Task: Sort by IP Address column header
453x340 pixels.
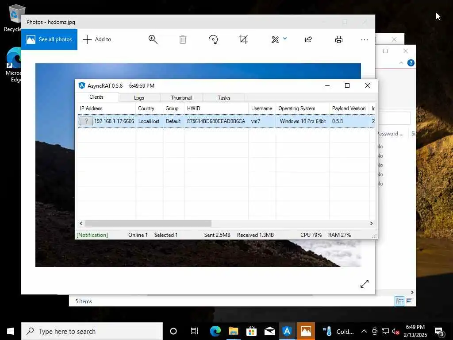Action: pyautogui.click(x=106, y=108)
